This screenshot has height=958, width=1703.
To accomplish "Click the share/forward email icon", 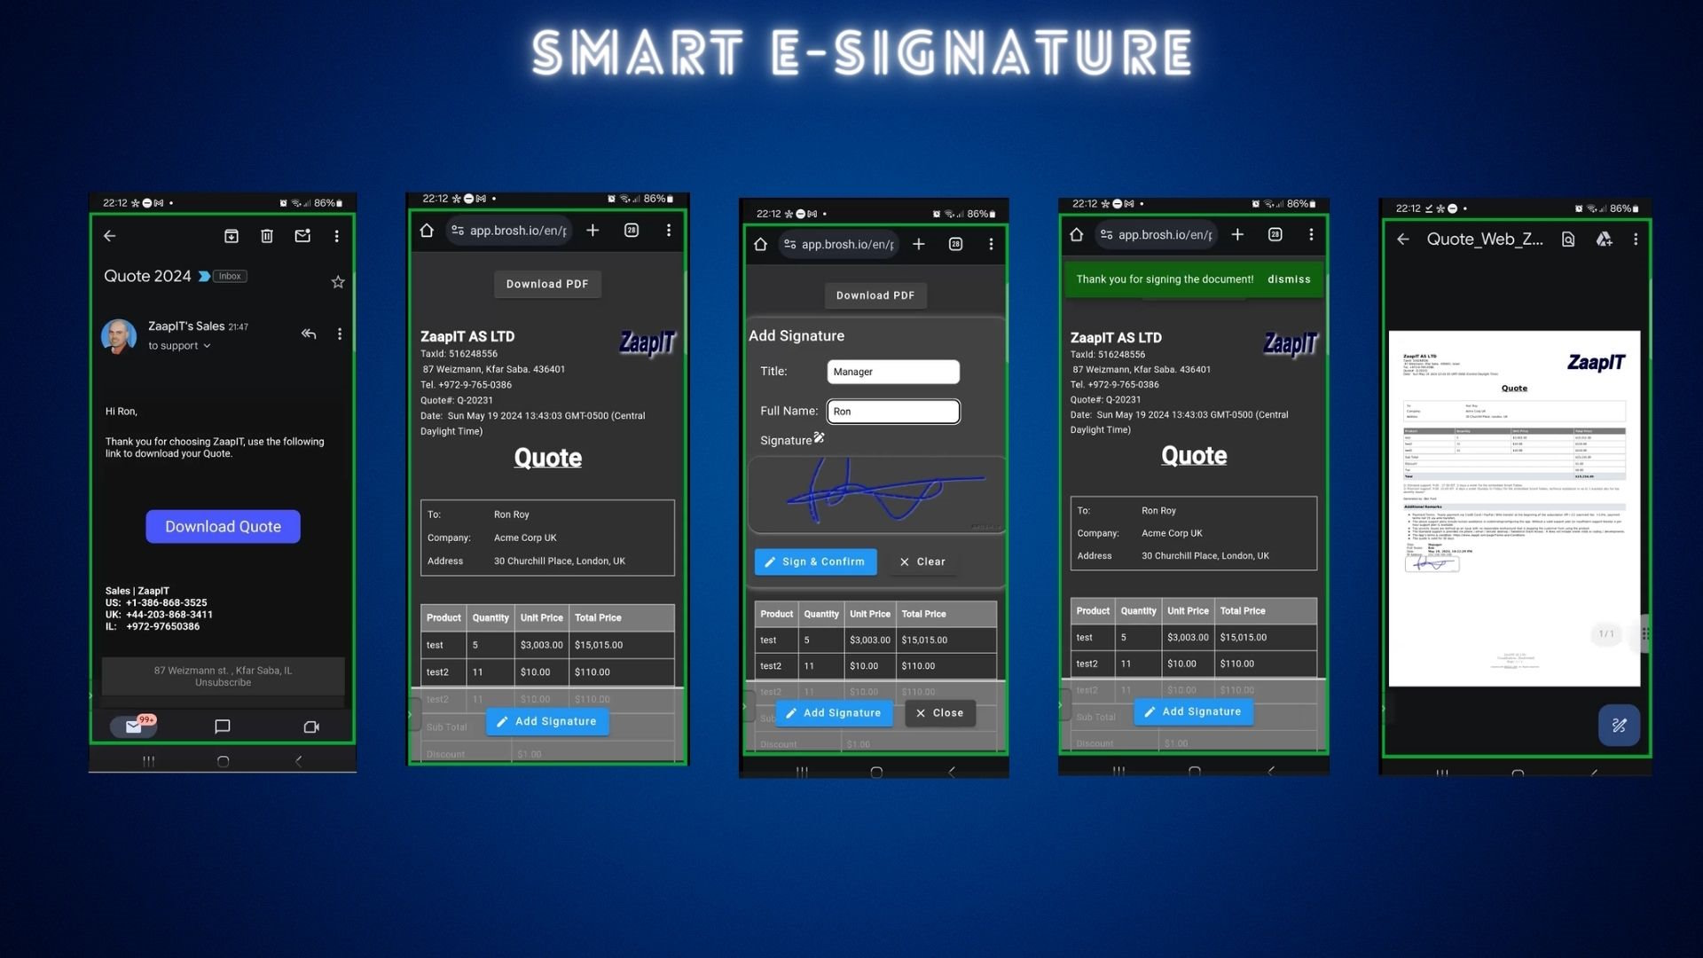I will [x=301, y=234].
